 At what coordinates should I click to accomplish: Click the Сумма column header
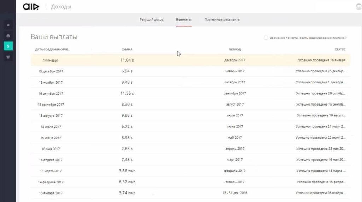pos(127,50)
